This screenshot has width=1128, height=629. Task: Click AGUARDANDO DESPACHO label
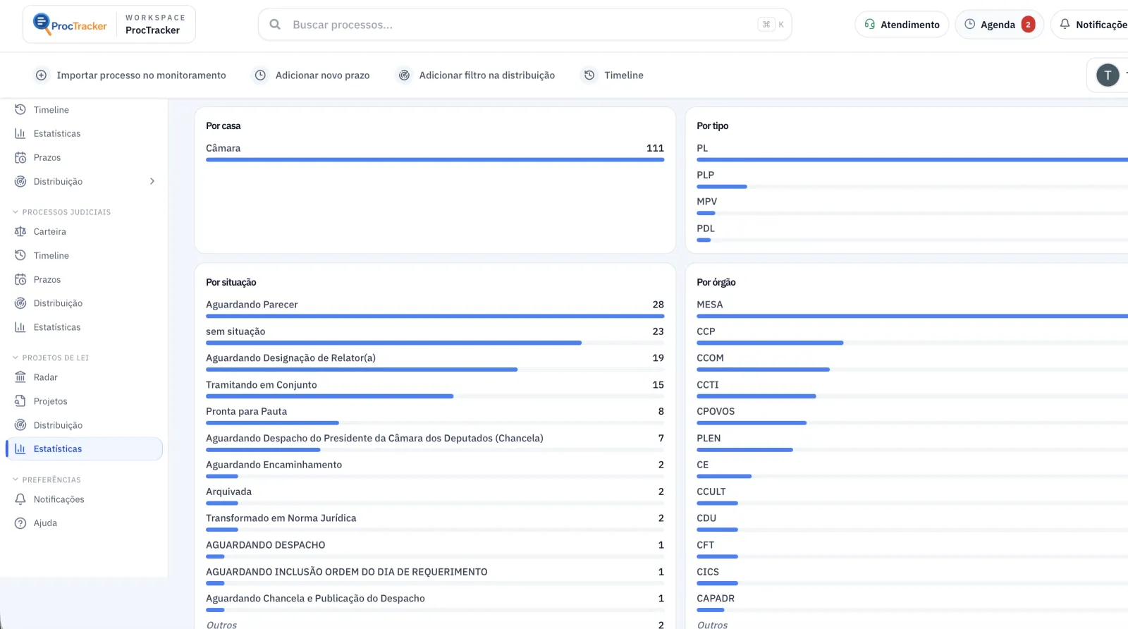pyautogui.click(x=266, y=545)
